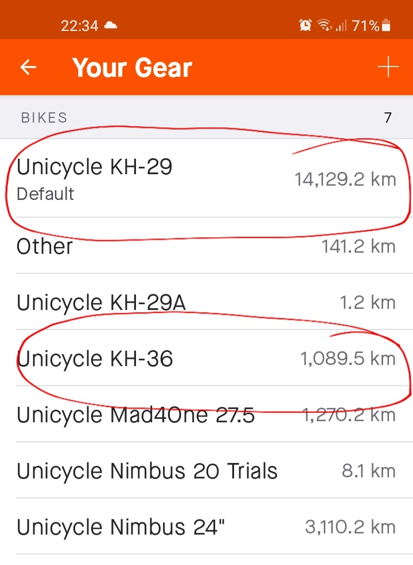
Task: Tap the 3,110.2 km distance value
Action: 350,527
